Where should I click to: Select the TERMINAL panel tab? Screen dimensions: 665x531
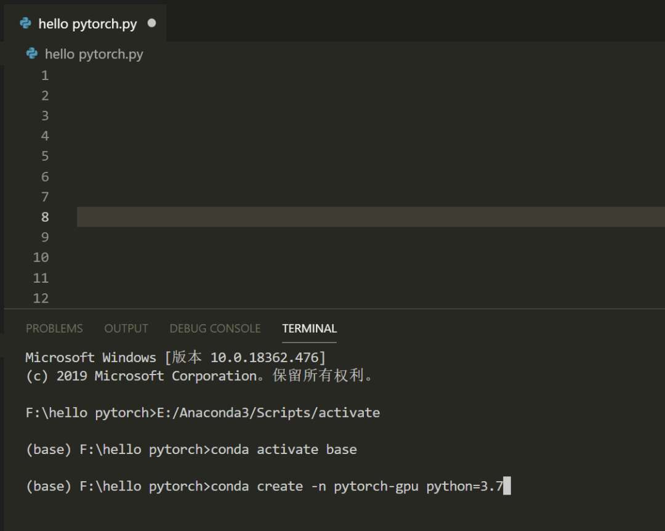point(309,328)
